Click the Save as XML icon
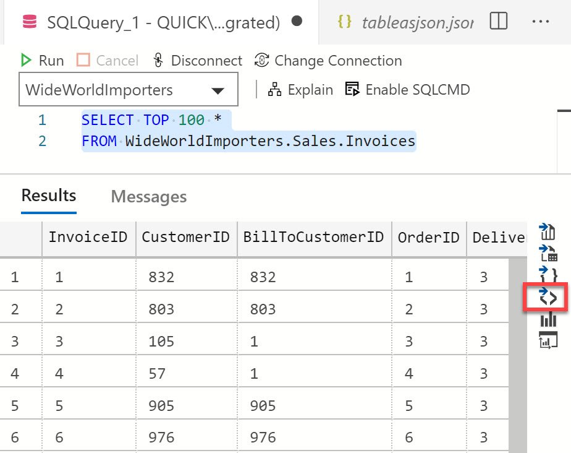 pos(548,296)
